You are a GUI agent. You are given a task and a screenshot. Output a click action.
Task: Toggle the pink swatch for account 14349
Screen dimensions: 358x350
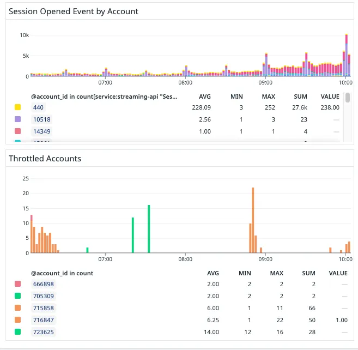coord(17,131)
